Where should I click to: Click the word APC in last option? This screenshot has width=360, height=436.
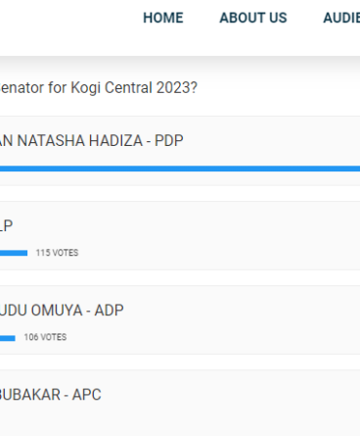click(87, 395)
